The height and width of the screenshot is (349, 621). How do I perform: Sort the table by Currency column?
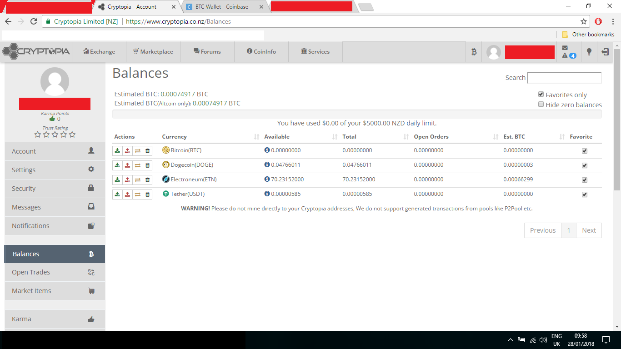(211, 137)
